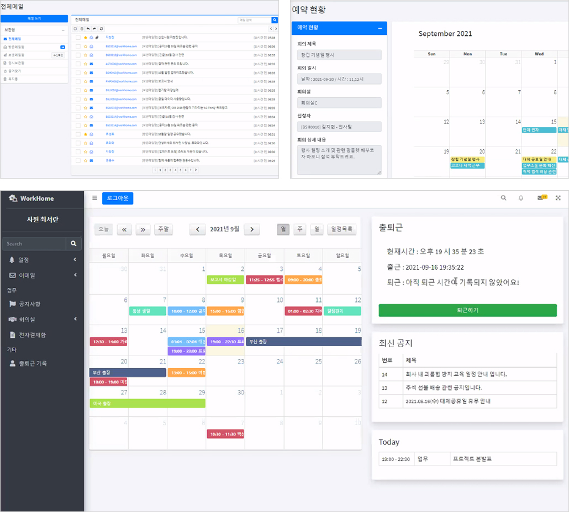The width and height of the screenshot is (569, 512).
Task: Check the box for BSC0013@workhome.com mail
Action: coord(78,55)
